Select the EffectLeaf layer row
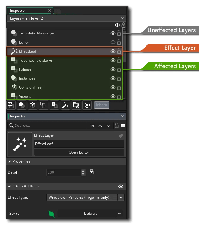The height and width of the screenshot is (225, 199). pos(64,51)
